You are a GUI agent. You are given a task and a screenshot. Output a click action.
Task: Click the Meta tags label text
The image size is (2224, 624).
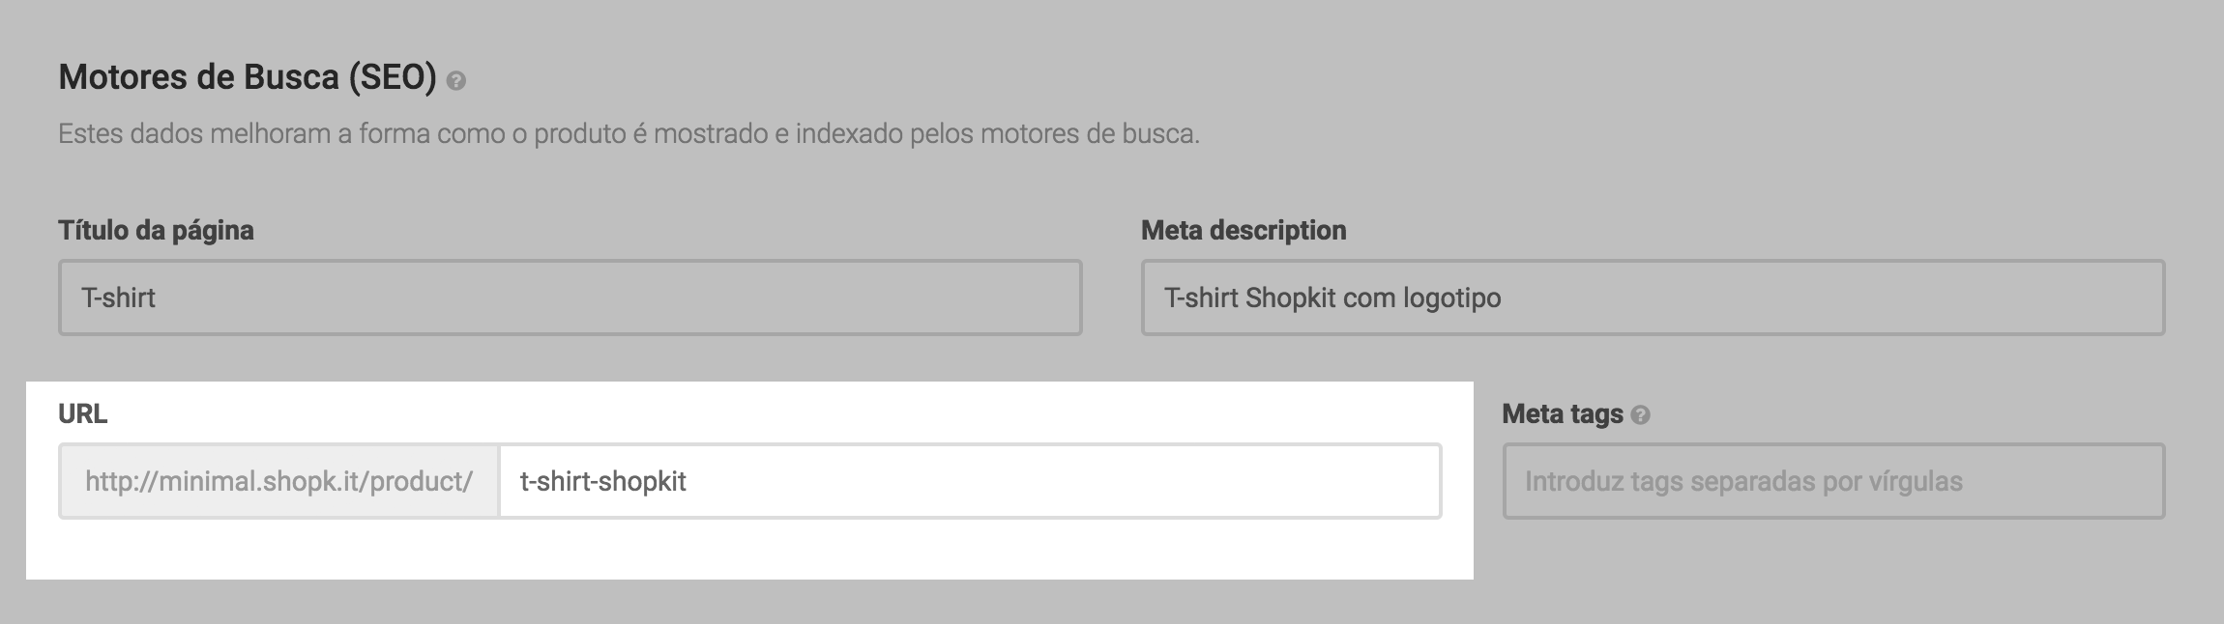(1562, 413)
